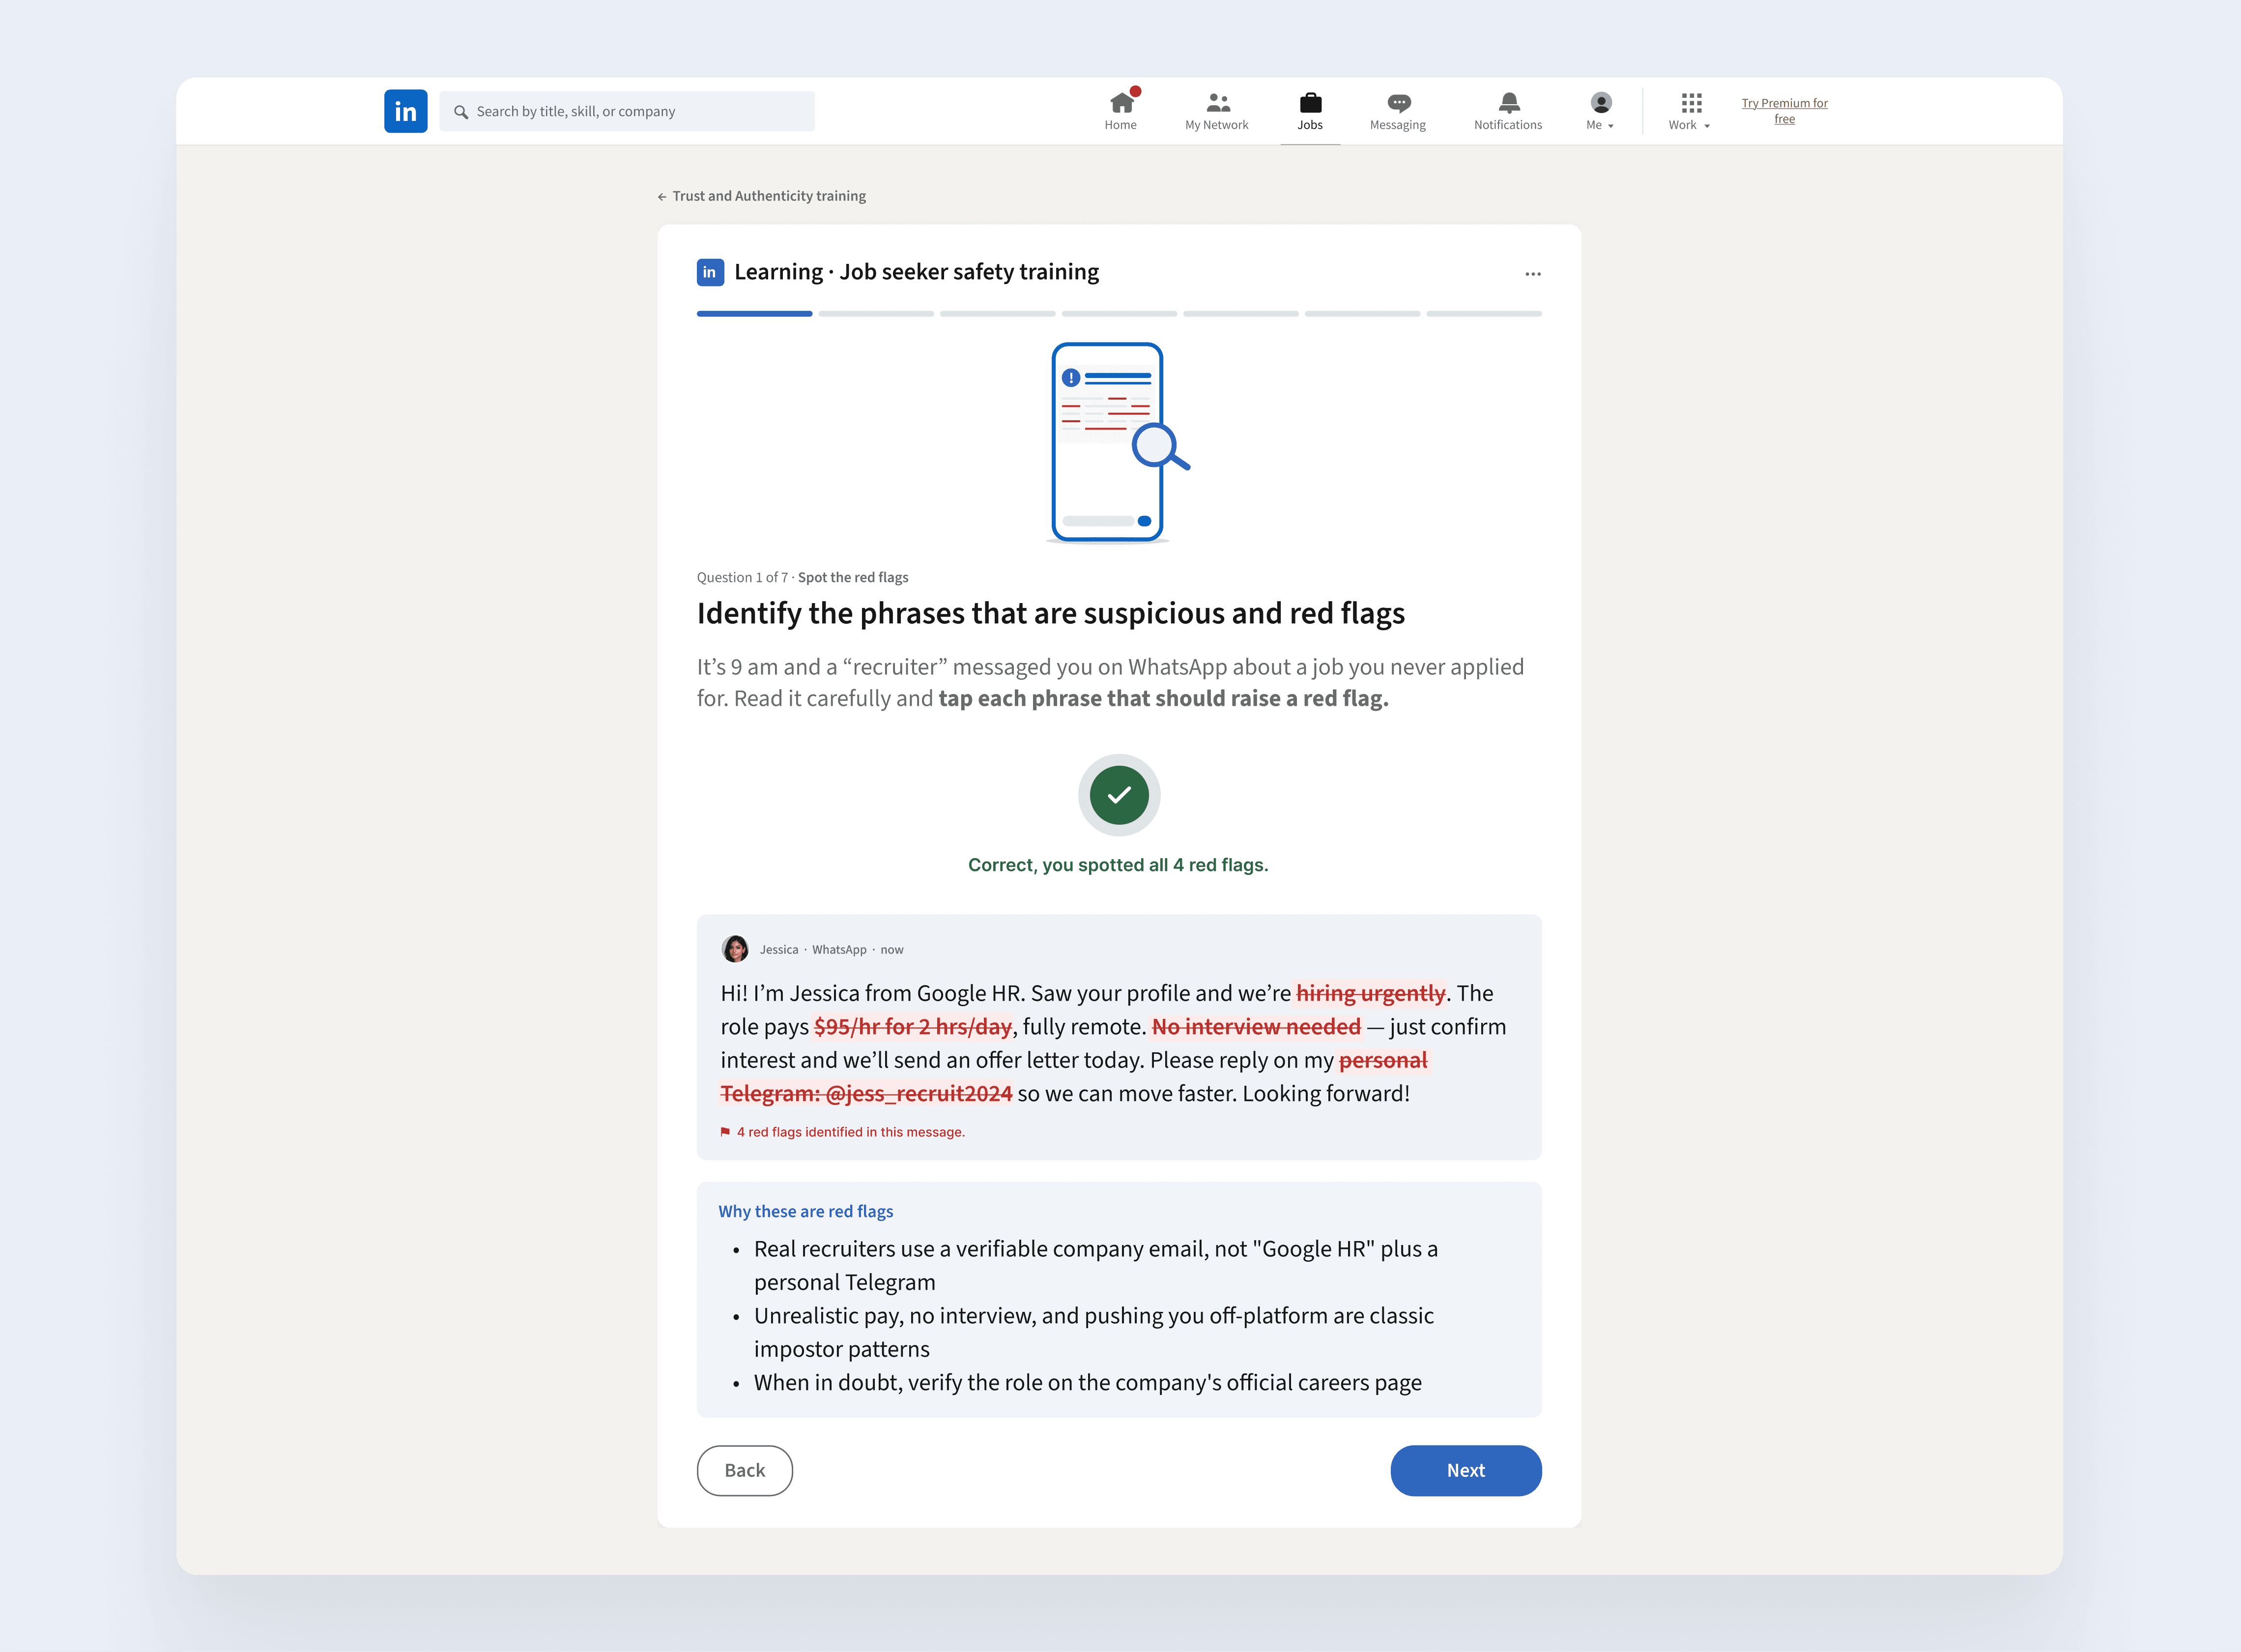2241x1652 pixels.
Task: Expand the Work apps grid dropdown
Action: click(x=1690, y=111)
